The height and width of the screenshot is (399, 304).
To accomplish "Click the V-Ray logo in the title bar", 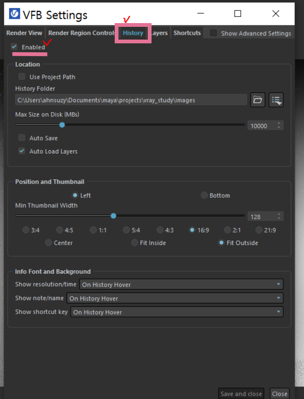I will [x=14, y=14].
